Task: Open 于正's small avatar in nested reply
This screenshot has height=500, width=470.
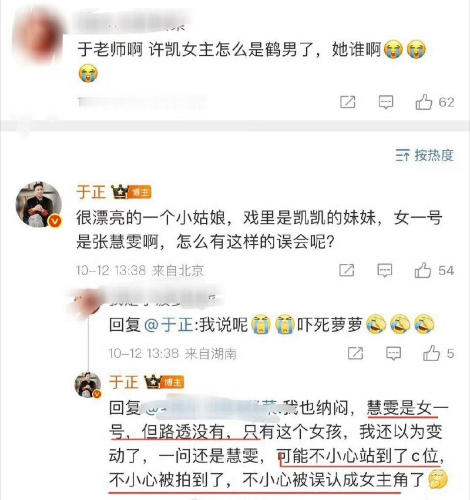Action: (87, 385)
